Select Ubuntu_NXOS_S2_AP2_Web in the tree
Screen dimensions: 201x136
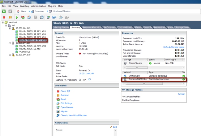pos(32,46)
